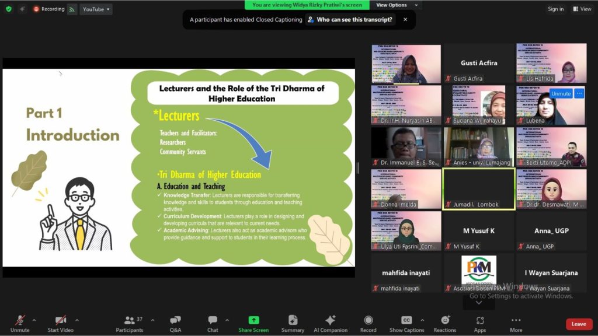
Task: Click the green encryption shield icon
Action: click(8, 9)
